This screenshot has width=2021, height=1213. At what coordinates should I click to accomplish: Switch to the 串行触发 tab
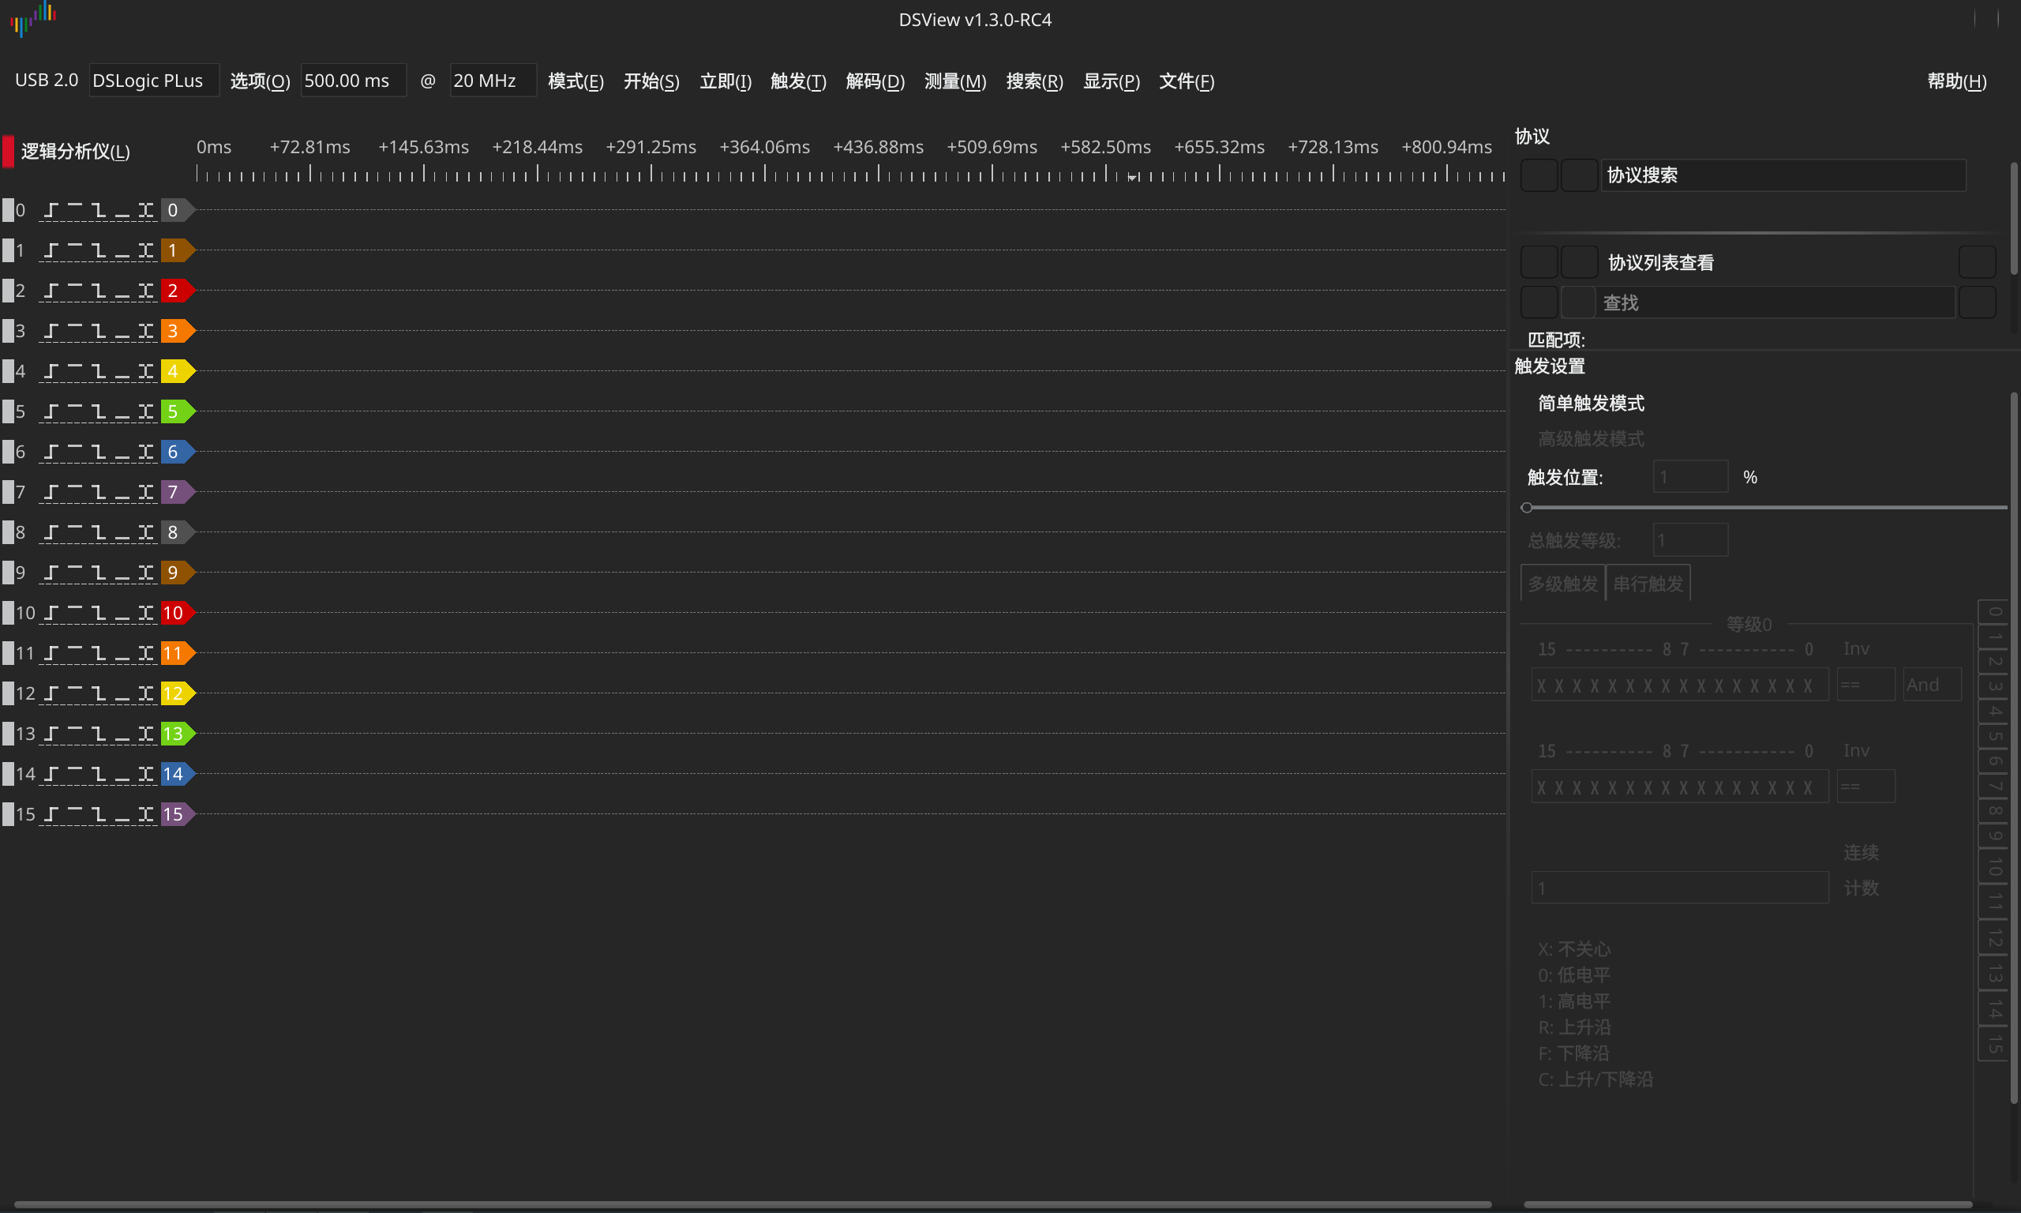[1648, 584]
